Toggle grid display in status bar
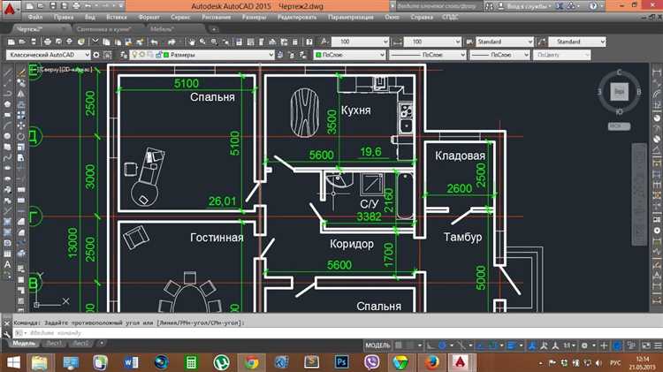The image size is (663, 372). point(399,345)
